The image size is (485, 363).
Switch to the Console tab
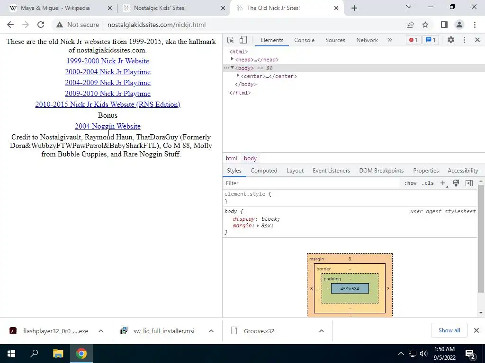click(x=305, y=40)
